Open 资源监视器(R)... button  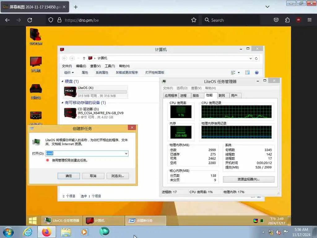tap(249, 179)
